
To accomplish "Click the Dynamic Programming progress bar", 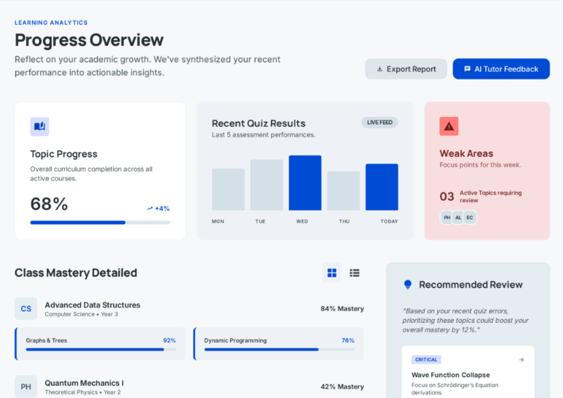I will [279, 349].
